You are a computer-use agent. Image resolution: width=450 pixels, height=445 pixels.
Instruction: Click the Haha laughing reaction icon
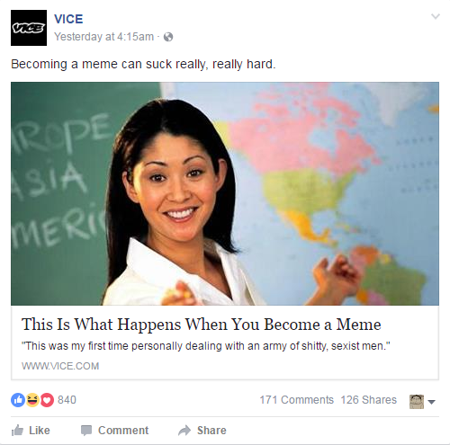32,400
